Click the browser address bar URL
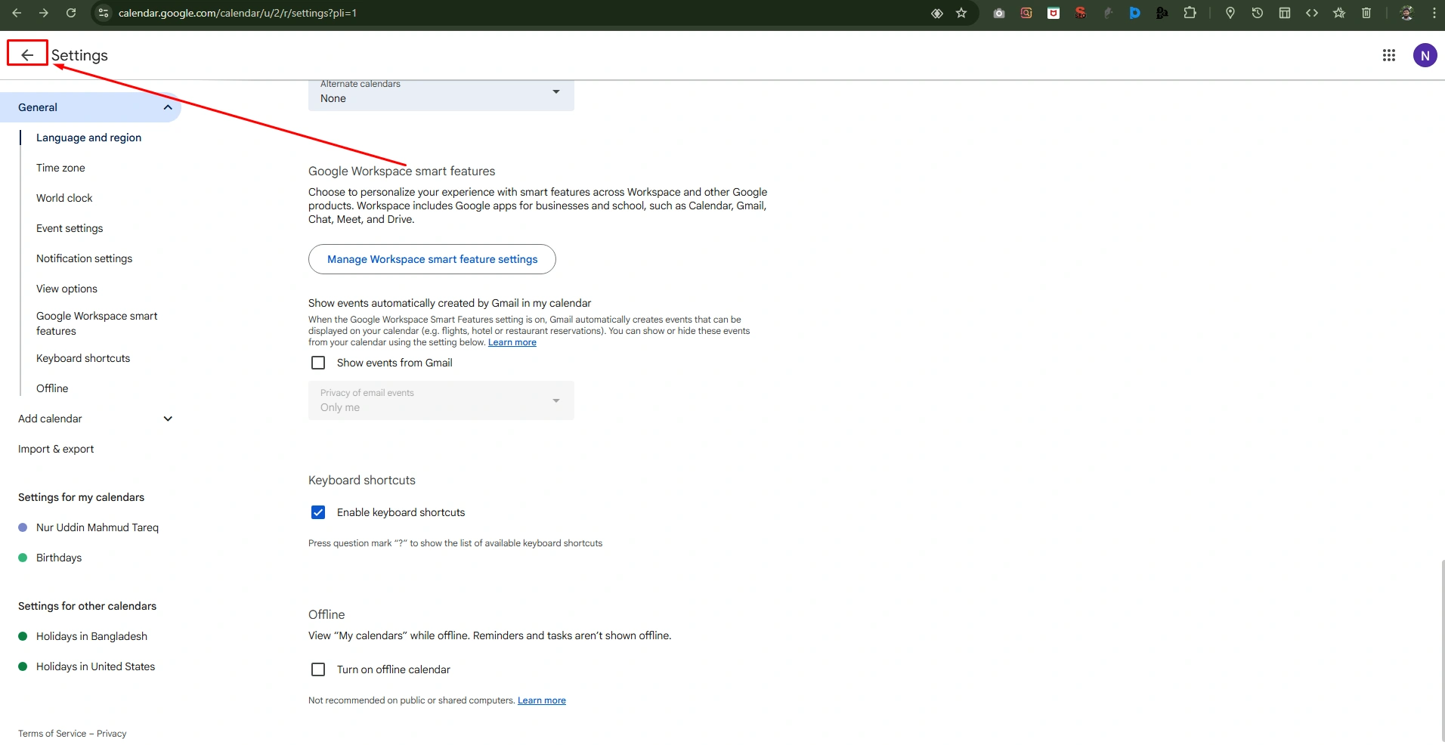Image resolution: width=1445 pixels, height=745 pixels. [x=237, y=13]
